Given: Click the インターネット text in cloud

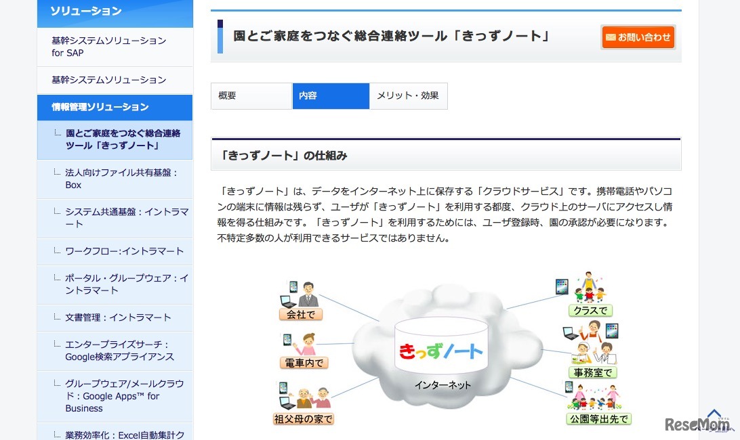Looking at the screenshot, I should pyautogui.click(x=443, y=385).
